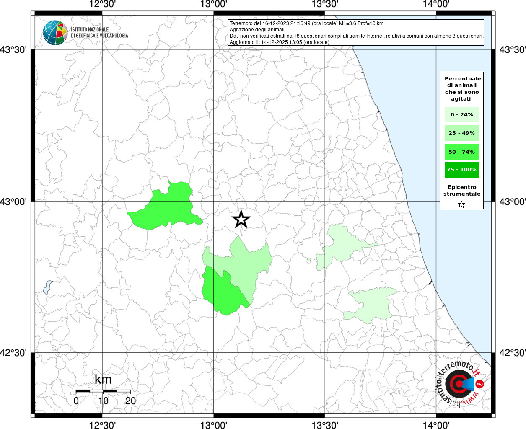Viewport: 526px width, 429px height.
Task: Click the bottom '13°30'' longitude label
Action: 325,425
